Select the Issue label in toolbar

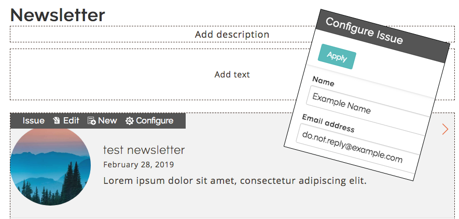34,121
